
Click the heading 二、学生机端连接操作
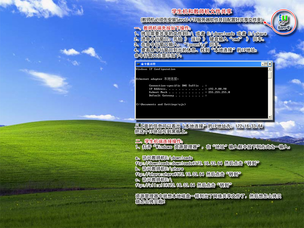tap(159, 141)
